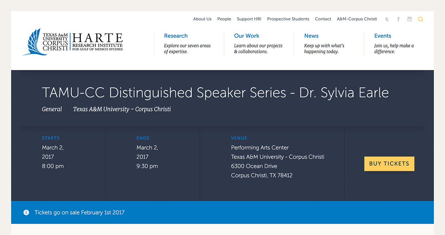Screen dimensions: 445x235
Task: Click the '8:00 pm' start time
Action: (53, 166)
